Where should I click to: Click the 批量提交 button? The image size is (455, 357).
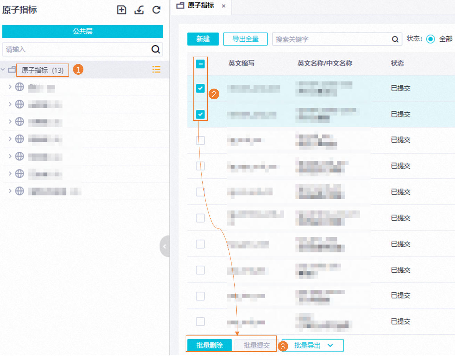[x=257, y=346]
